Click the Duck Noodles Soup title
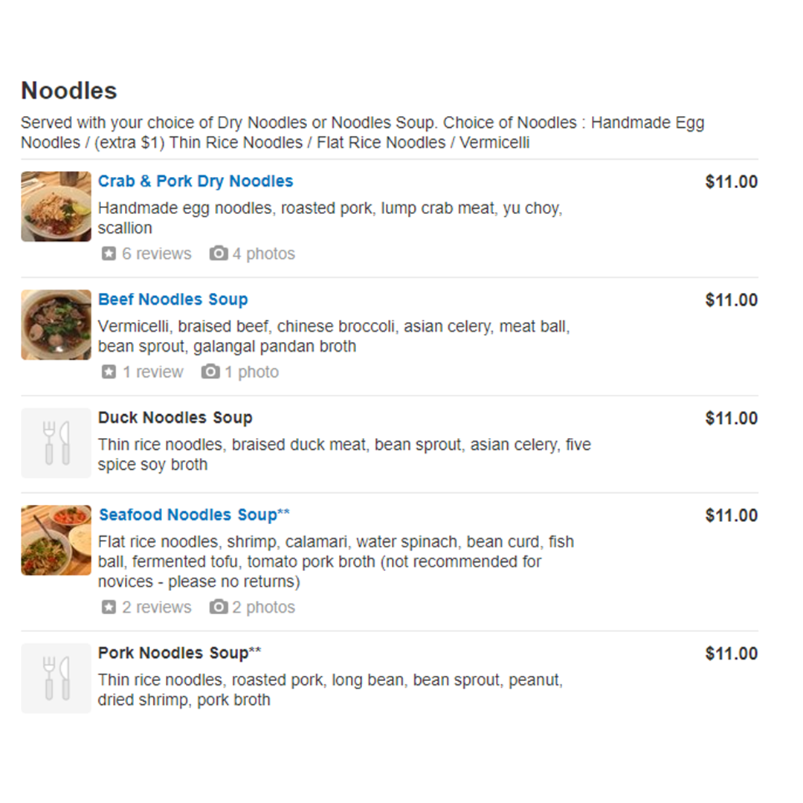 point(175,417)
